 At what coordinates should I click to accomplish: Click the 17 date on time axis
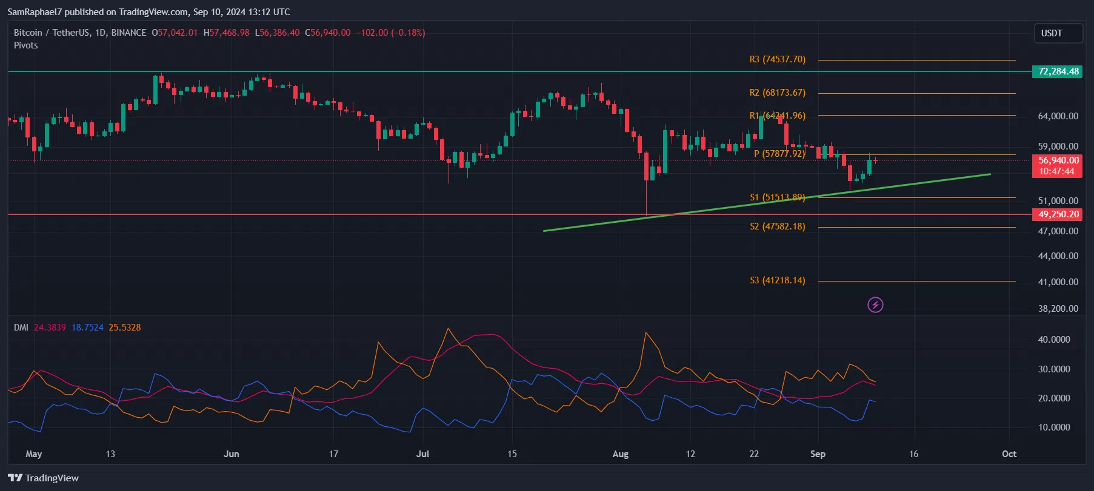point(333,453)
